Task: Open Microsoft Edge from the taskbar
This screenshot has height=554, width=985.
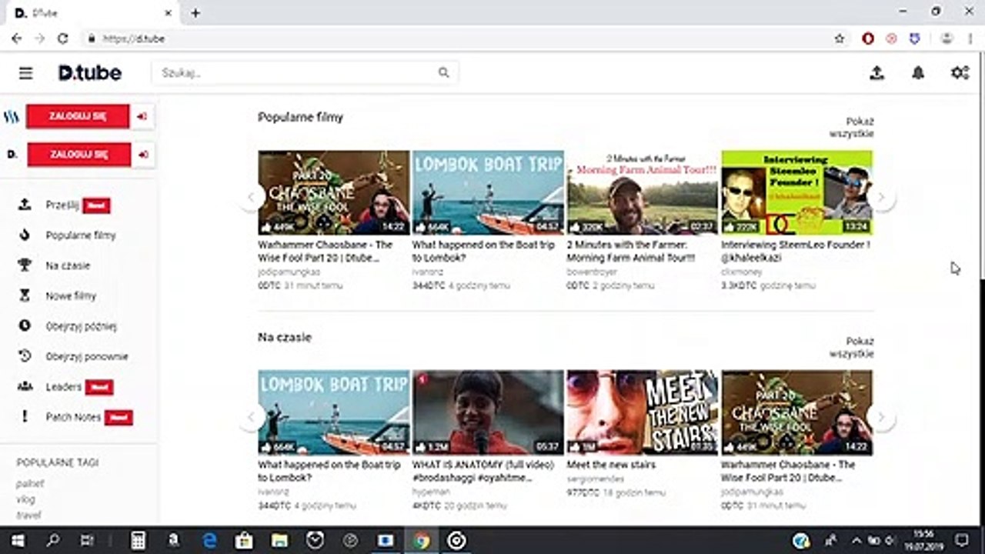Action: [x=209, y=540]
